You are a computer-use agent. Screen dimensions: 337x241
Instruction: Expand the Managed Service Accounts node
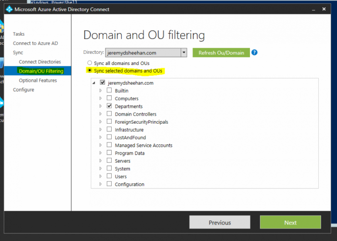coord(100,145)
